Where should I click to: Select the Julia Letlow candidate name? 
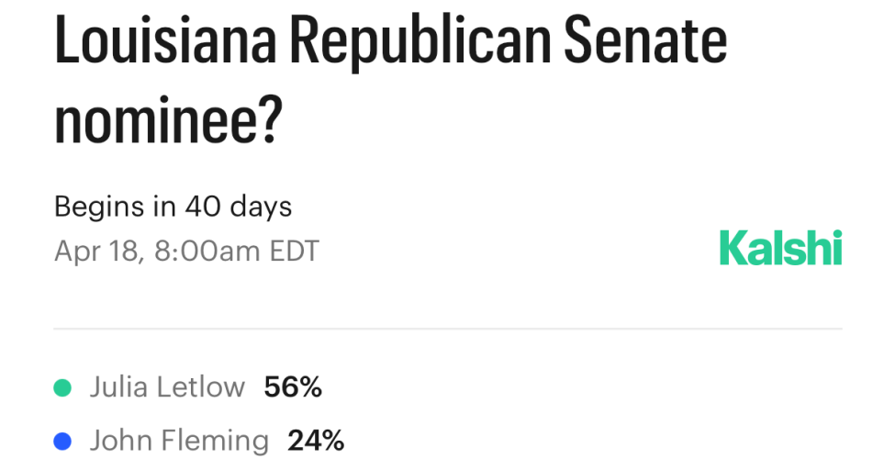[167, 387]
